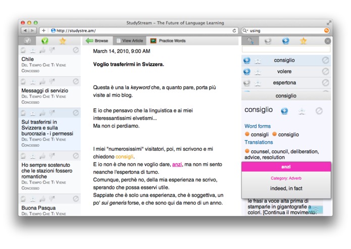Select the orange star filter above article list

[63, 41]
